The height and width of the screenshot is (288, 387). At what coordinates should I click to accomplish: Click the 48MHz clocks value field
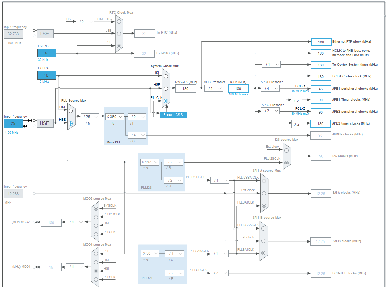pos(321,135)
